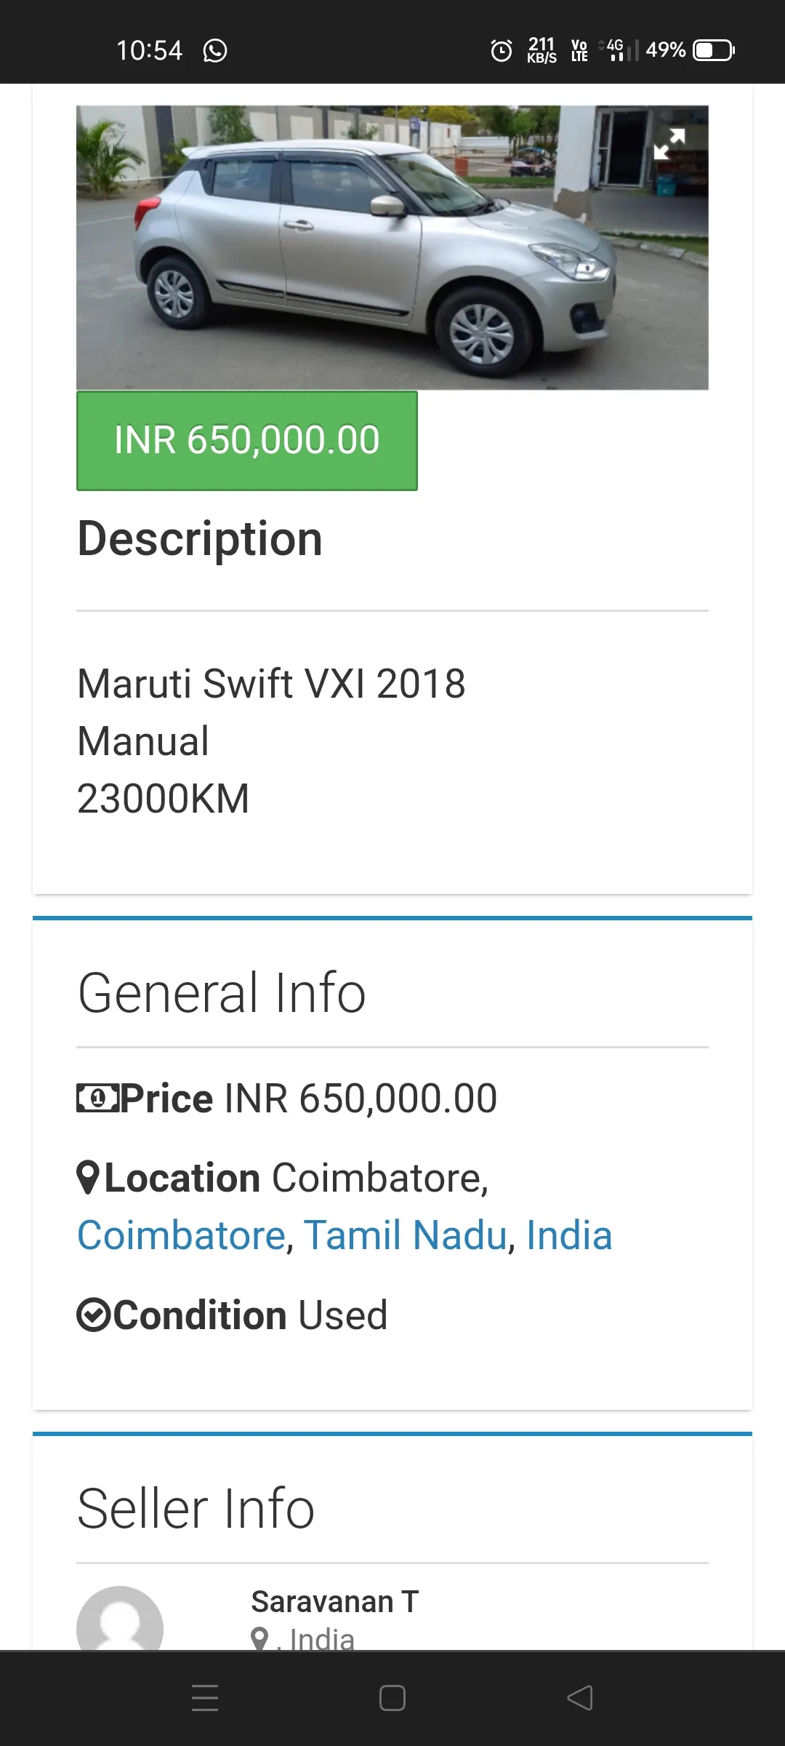The width and height of the screenshot is (785, 1746).
Task: Tap the alarm clock status icon
Action: click(502, 50)
